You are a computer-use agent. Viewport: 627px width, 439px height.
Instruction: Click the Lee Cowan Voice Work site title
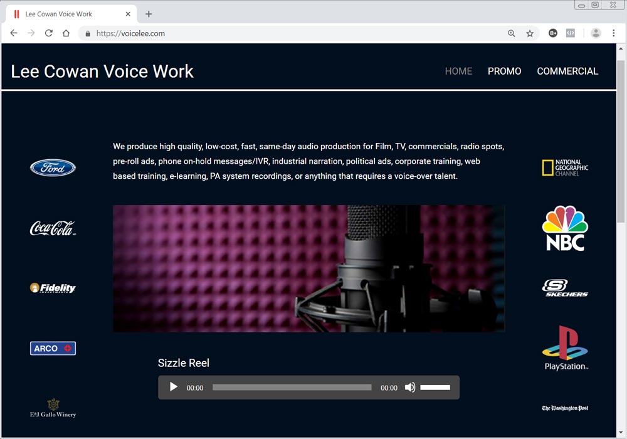coord(102,71)
